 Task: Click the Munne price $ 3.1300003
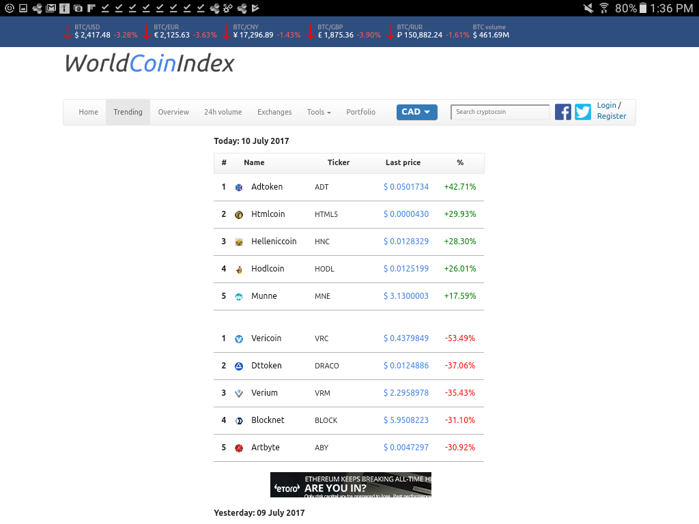[x=406, y=296]
